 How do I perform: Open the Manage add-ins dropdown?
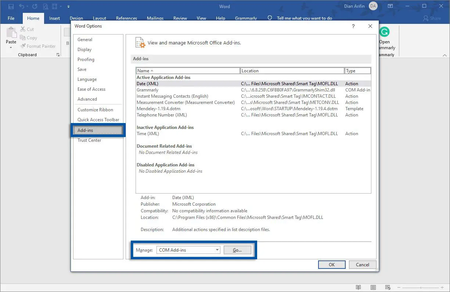(x=217, y=250)
